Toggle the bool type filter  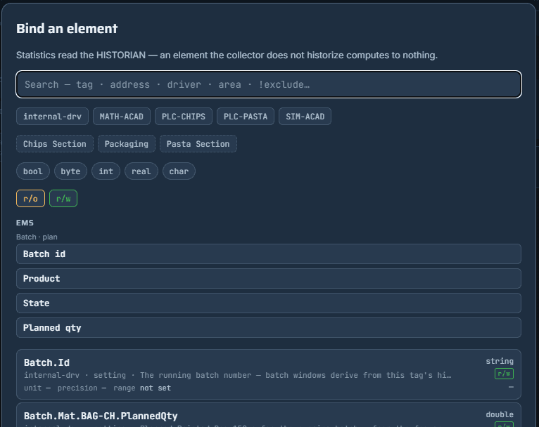(33, 171)
